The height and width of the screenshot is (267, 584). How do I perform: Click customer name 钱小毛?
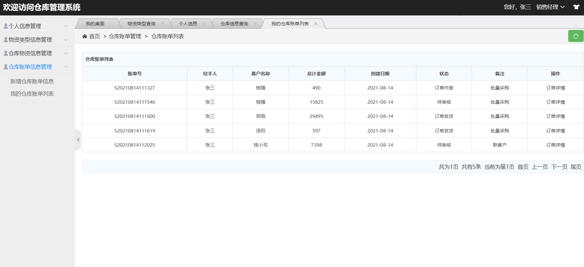point(261,145)
